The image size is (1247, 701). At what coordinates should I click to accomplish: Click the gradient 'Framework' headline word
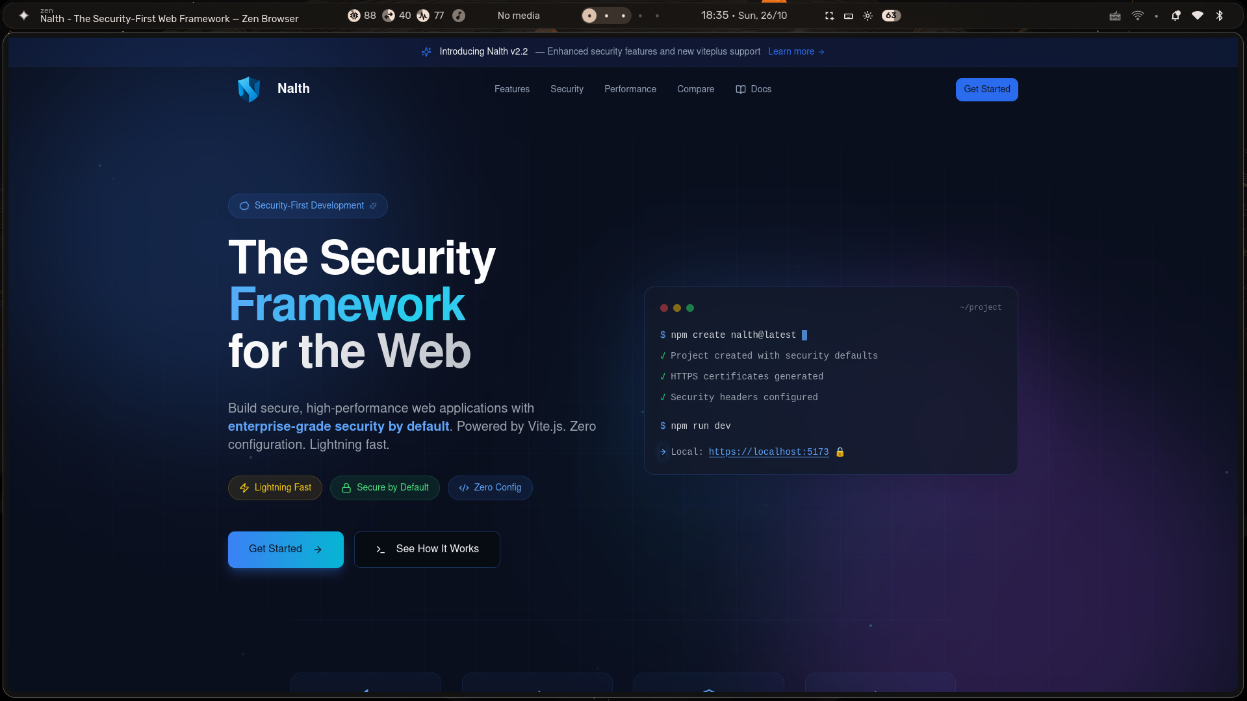click(347, 305)
